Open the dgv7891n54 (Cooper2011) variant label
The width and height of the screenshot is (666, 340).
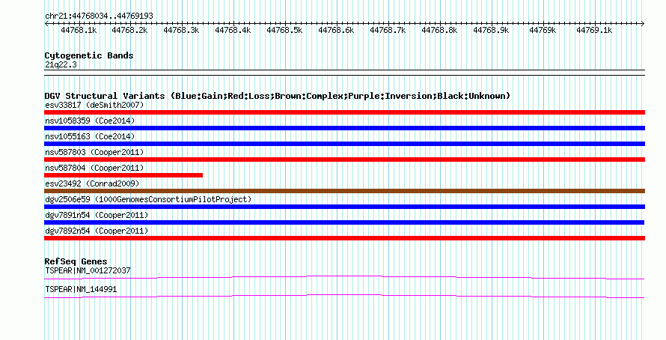pyautogui.click(x=97, y=215)
